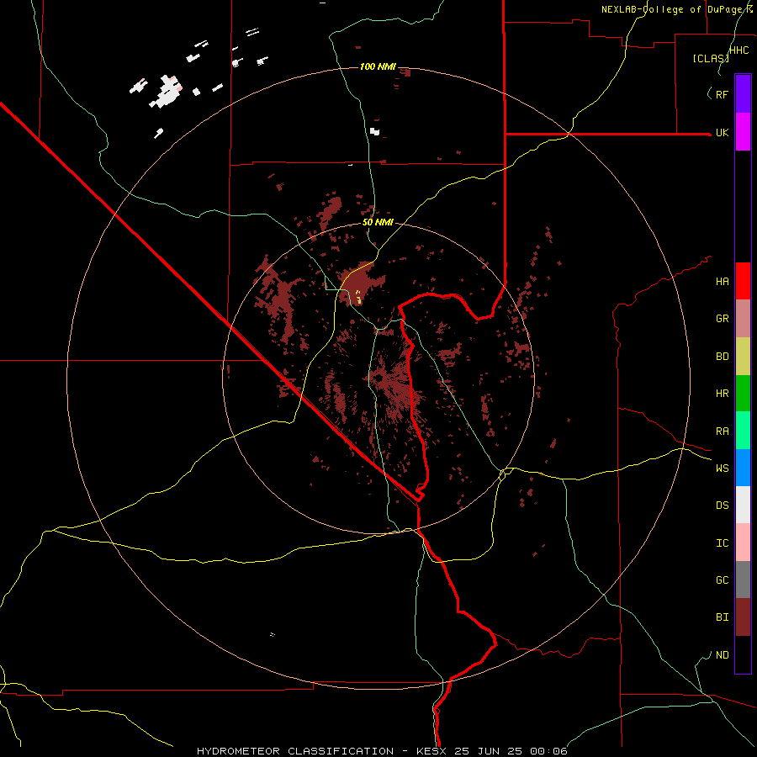
Task: Click the ND black legend swatch
Action: coord(743,654)
